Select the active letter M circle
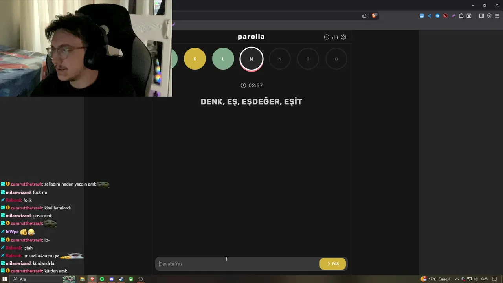Screen dimensions: 503x283 tap(251, 59)
